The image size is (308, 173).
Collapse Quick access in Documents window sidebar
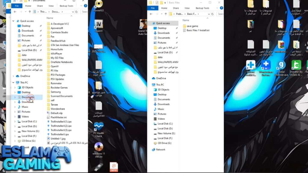click(x=13, y=21)
